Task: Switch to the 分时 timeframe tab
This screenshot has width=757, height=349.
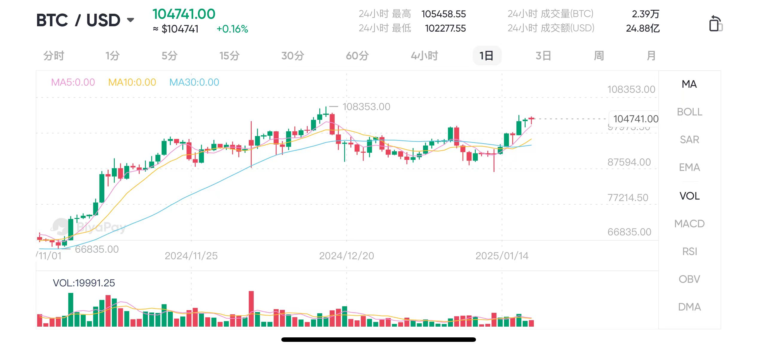Action: 54,56
